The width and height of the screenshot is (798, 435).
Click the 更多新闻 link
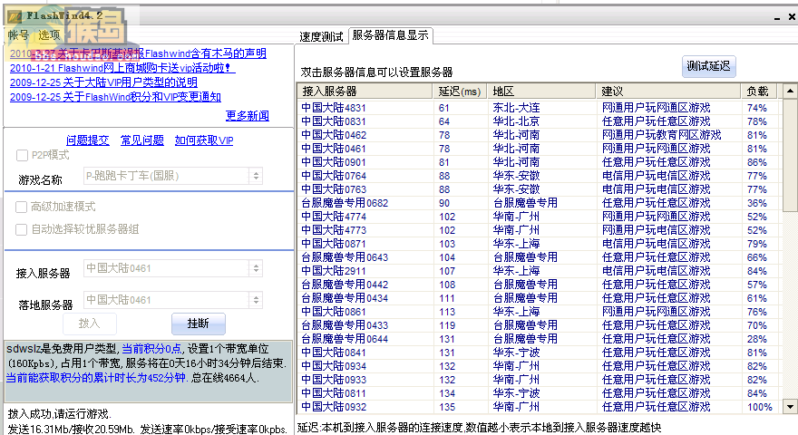(248, 116)
